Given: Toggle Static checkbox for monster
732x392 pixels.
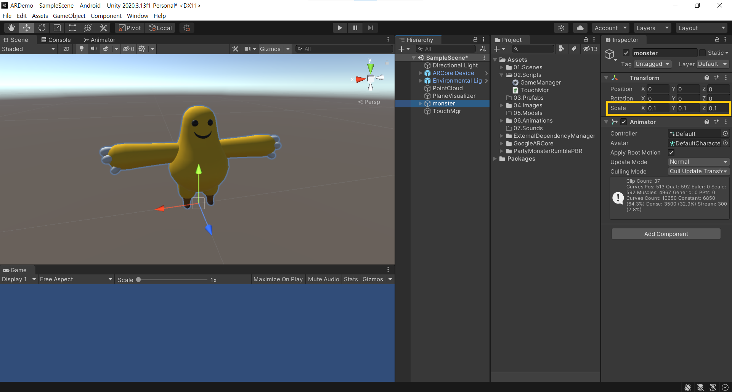Looking at the screenshot, I should [x=702, y=53].
